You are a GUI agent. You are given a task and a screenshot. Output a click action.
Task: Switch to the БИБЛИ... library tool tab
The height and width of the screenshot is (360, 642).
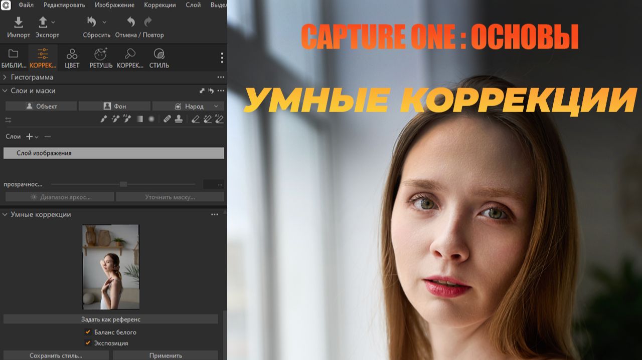point(14,58)
